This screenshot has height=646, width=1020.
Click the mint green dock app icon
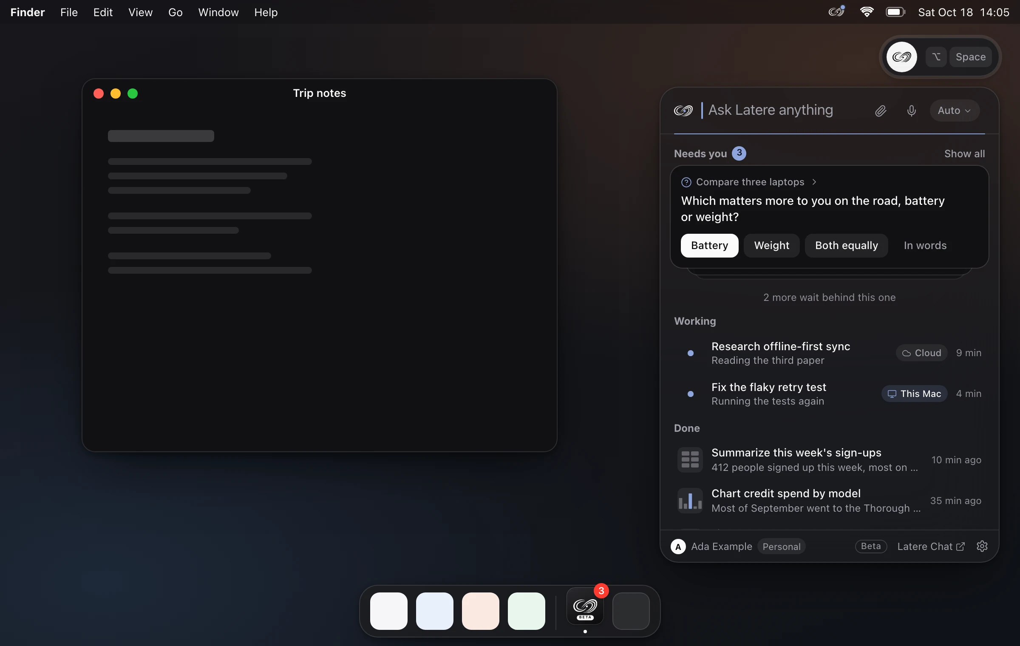click(x=527, y=611)
